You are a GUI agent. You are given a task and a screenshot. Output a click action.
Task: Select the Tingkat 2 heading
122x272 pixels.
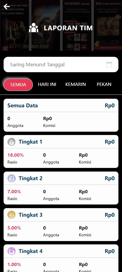coord(30,178)
